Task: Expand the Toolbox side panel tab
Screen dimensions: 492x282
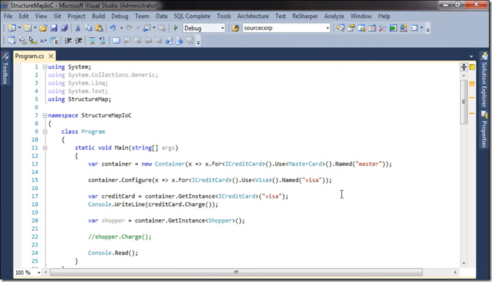Action: pyautogui.click(x=5, y=69)
